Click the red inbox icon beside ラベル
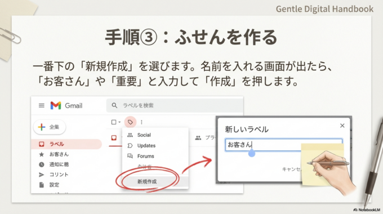The image size is (383, 214). (42, 144)
